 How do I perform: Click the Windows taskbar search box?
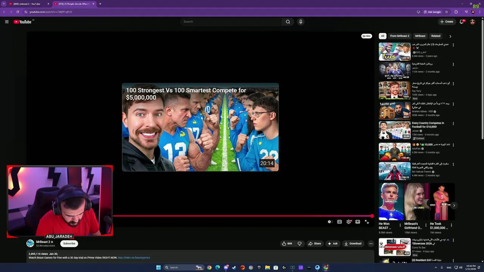pos(183,267)
